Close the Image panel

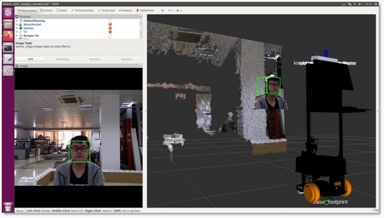[x=141, y=66]
